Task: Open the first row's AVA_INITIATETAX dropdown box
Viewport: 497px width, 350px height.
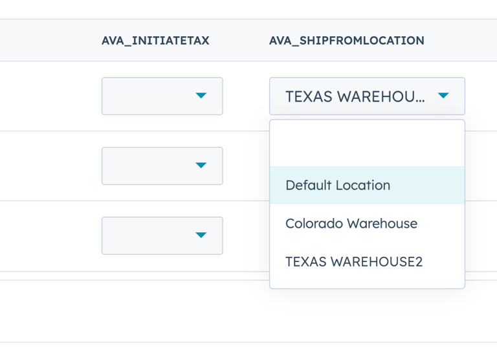Action: (162, 96)
